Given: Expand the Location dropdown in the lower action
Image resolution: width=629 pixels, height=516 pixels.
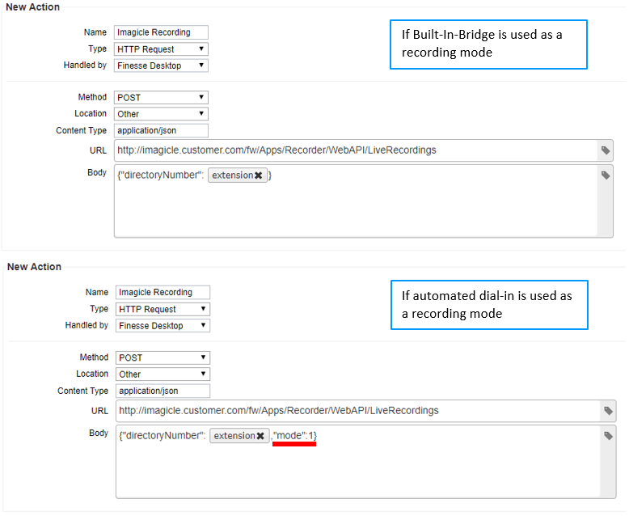Looking at the screenshot, I should [x=163, y=374].
